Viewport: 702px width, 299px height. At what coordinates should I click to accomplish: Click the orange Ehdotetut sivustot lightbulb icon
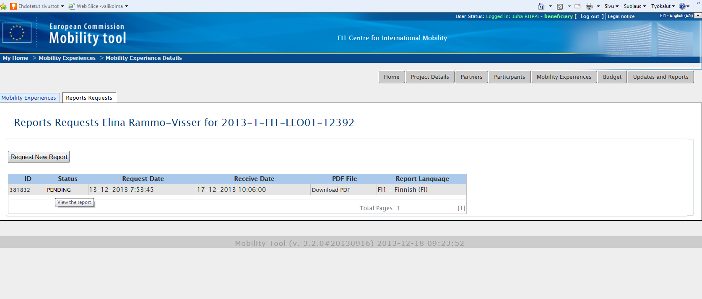(13, 6)
